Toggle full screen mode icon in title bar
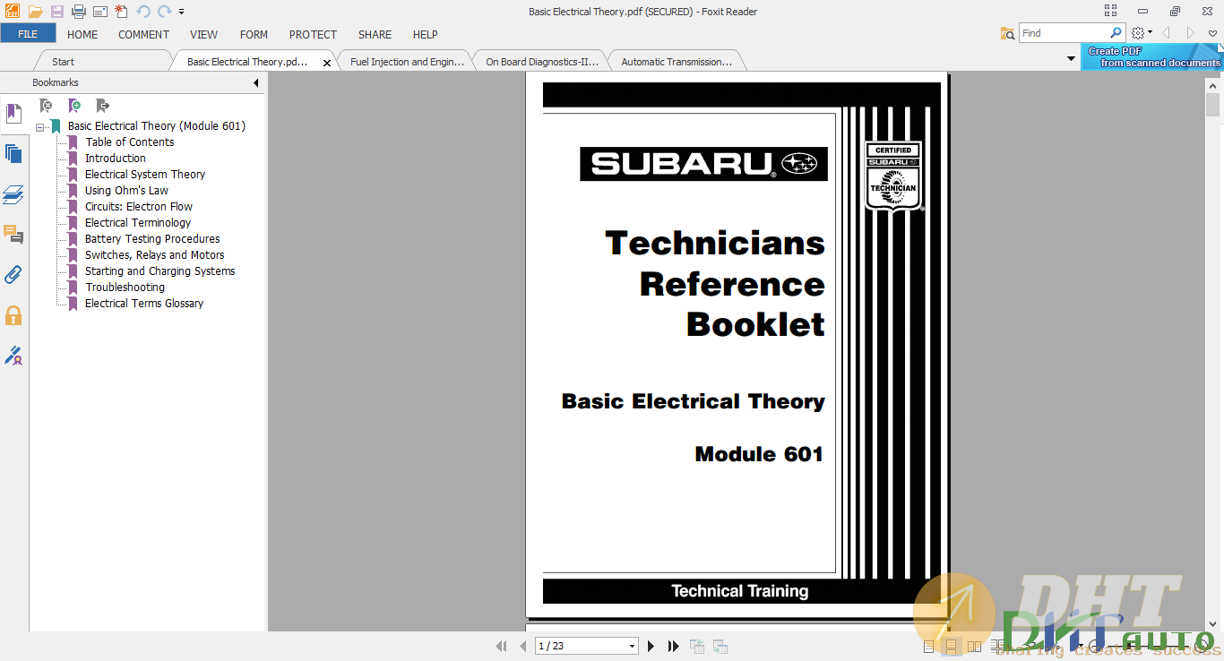The height and width of the screenshot is (661, 1224). point(1111,12)
